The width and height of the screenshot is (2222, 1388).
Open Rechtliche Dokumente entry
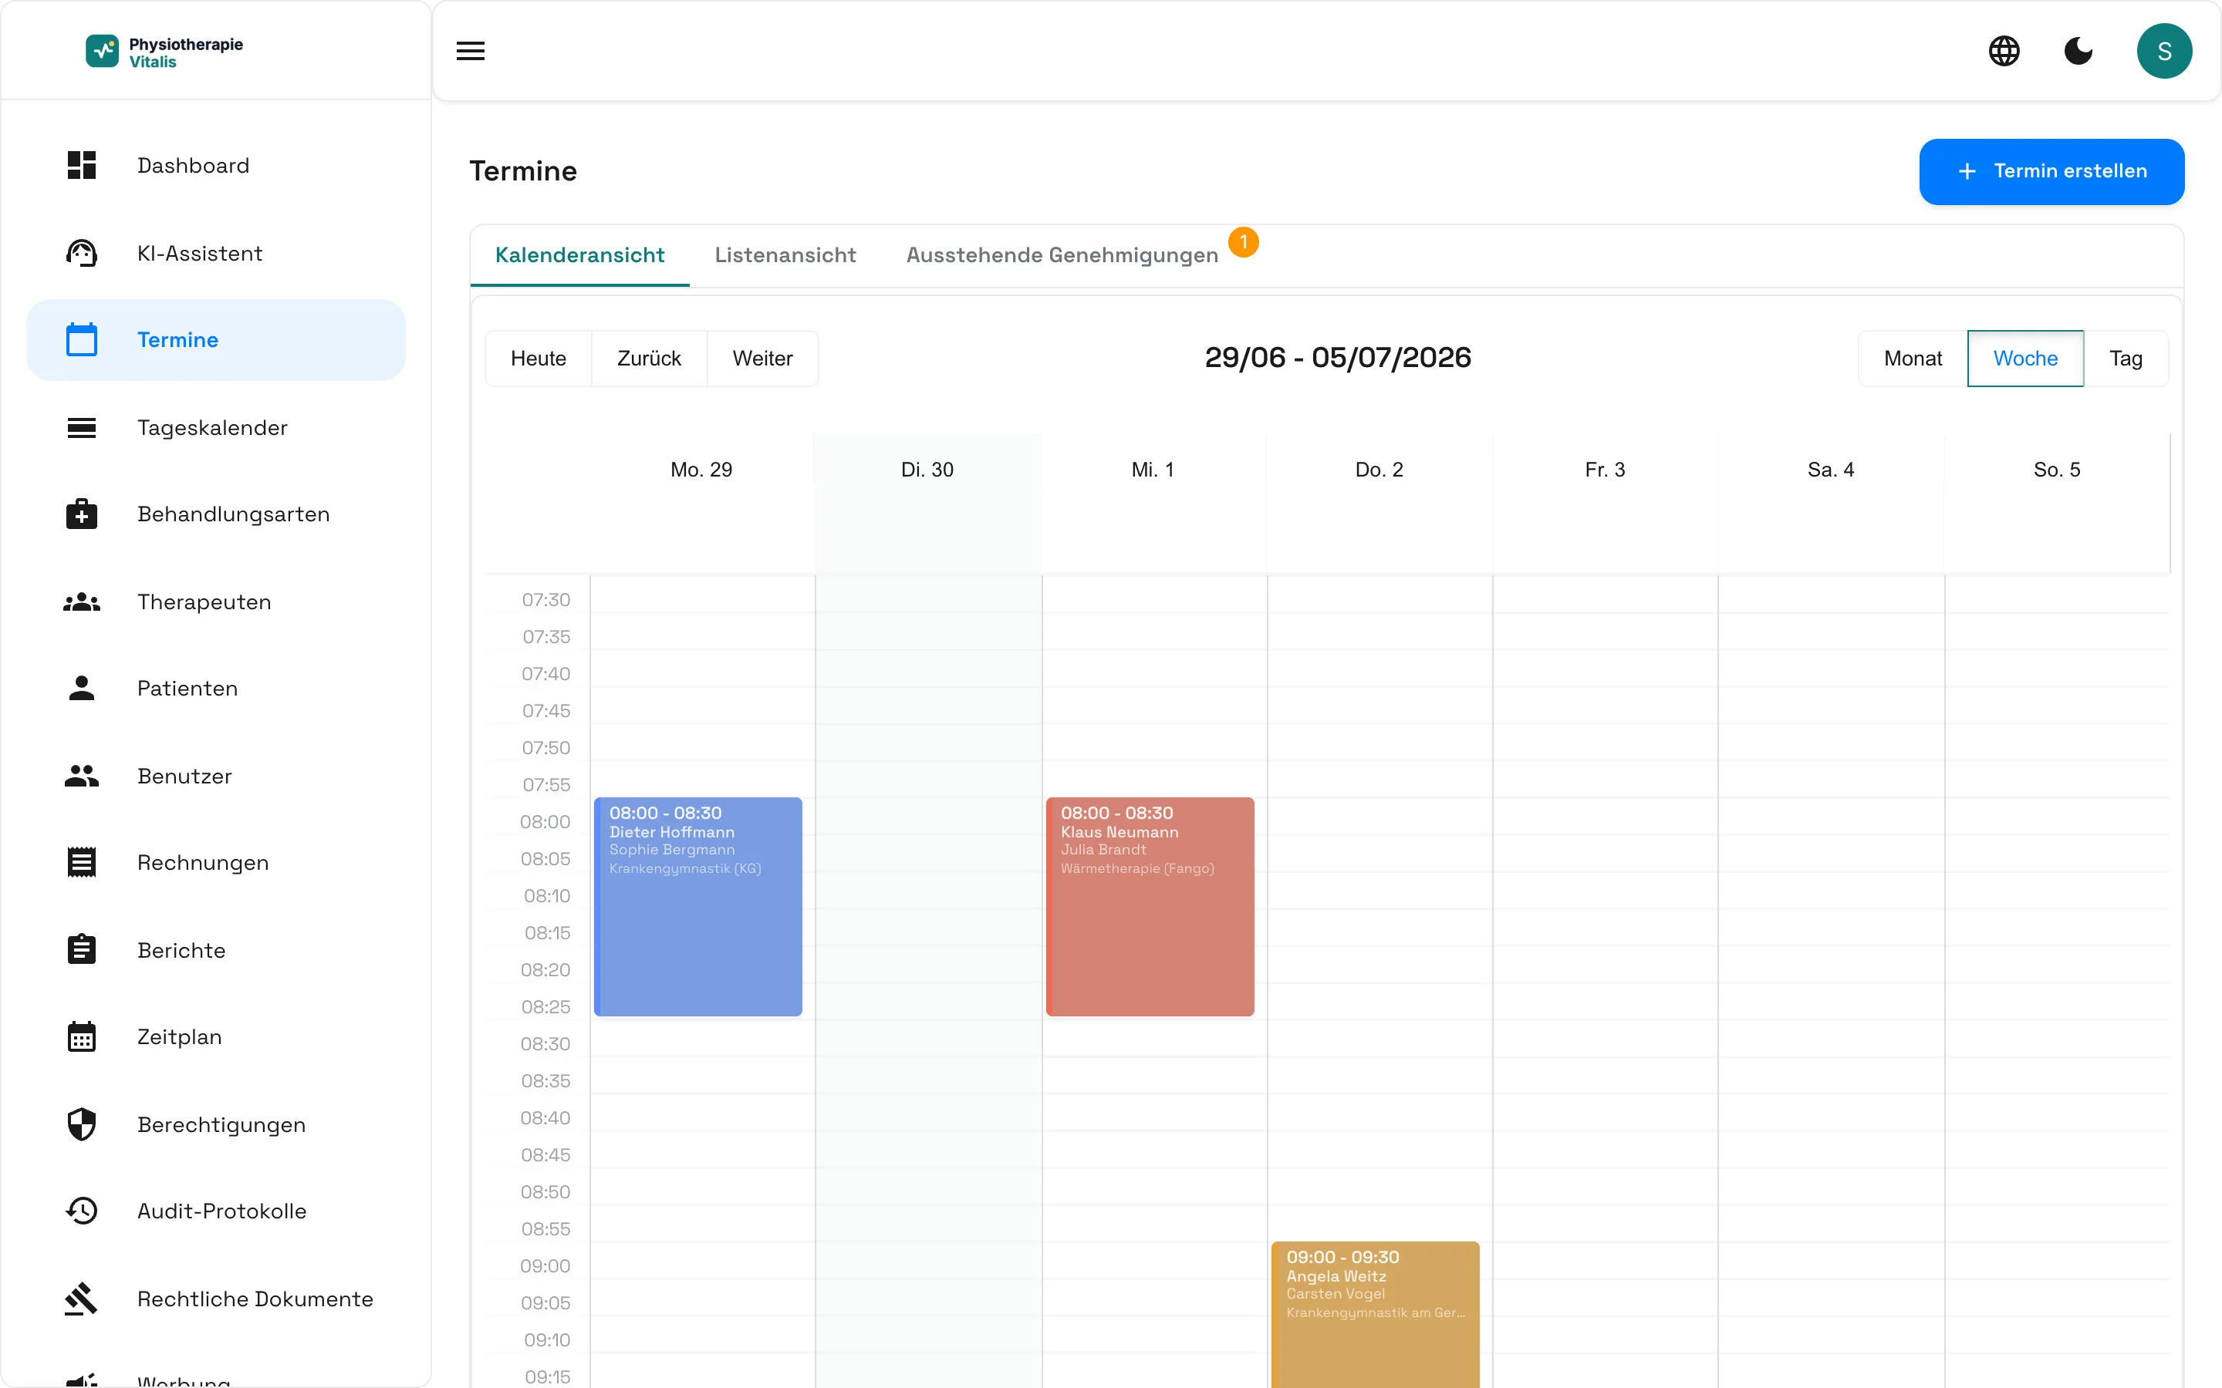[x=216, y=1299]
